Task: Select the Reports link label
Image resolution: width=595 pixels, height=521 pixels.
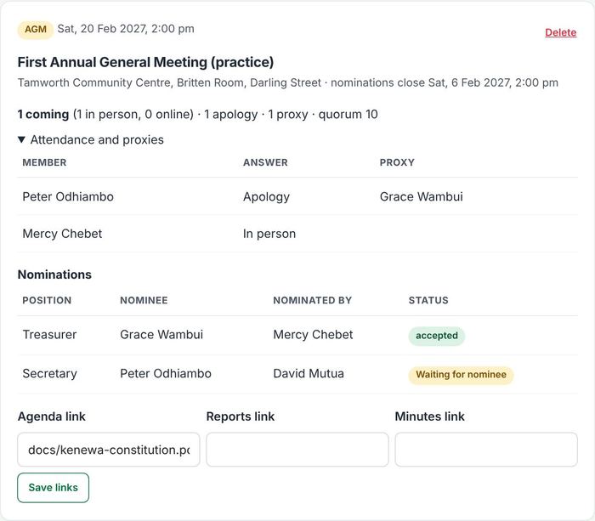Action: point(241,416)
